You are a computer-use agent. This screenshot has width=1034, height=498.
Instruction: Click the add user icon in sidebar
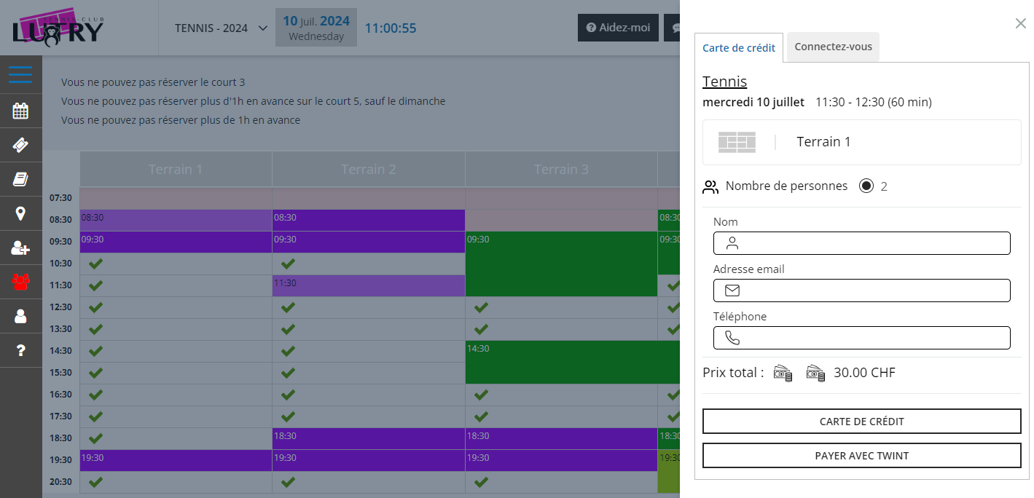click(20, 248)
